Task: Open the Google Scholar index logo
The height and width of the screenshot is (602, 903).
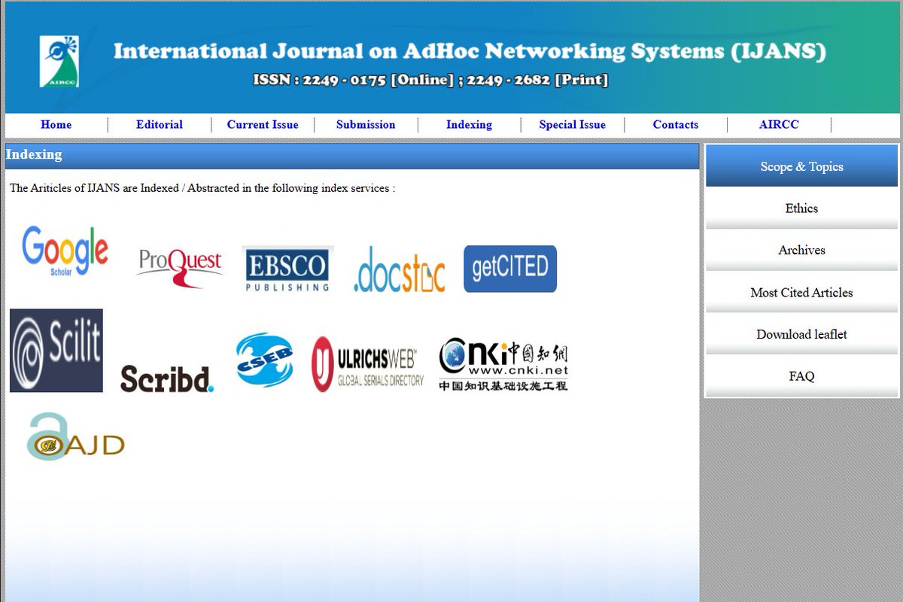Action: (x=65, y=252)
